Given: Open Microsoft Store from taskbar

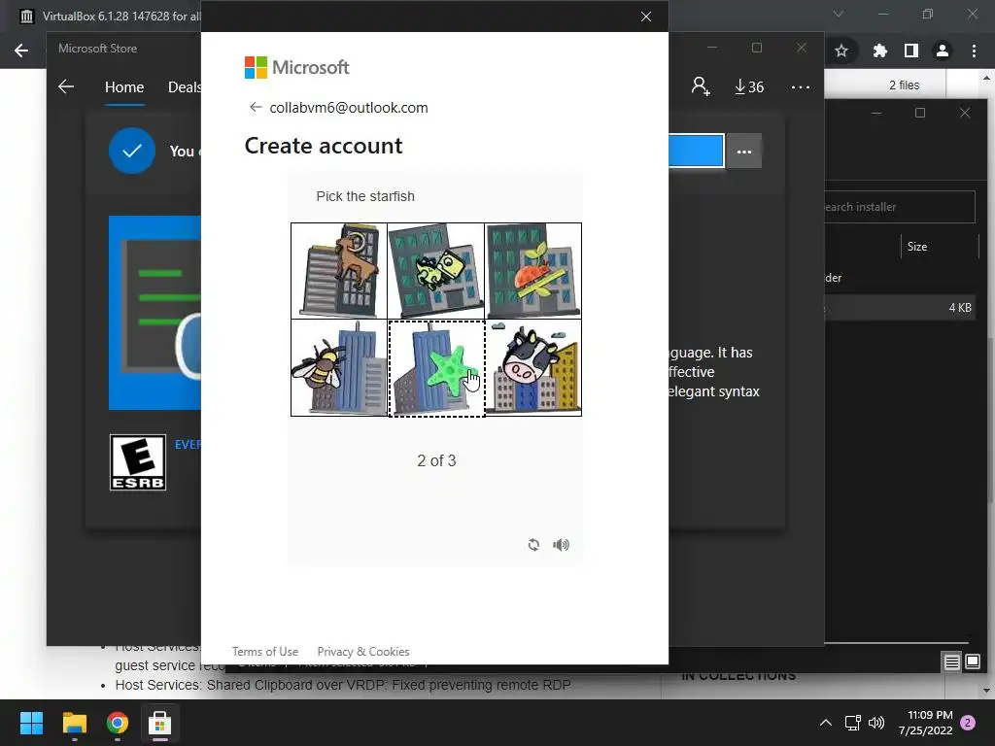Looking at the screenshot, I should (x=160, y=723).
